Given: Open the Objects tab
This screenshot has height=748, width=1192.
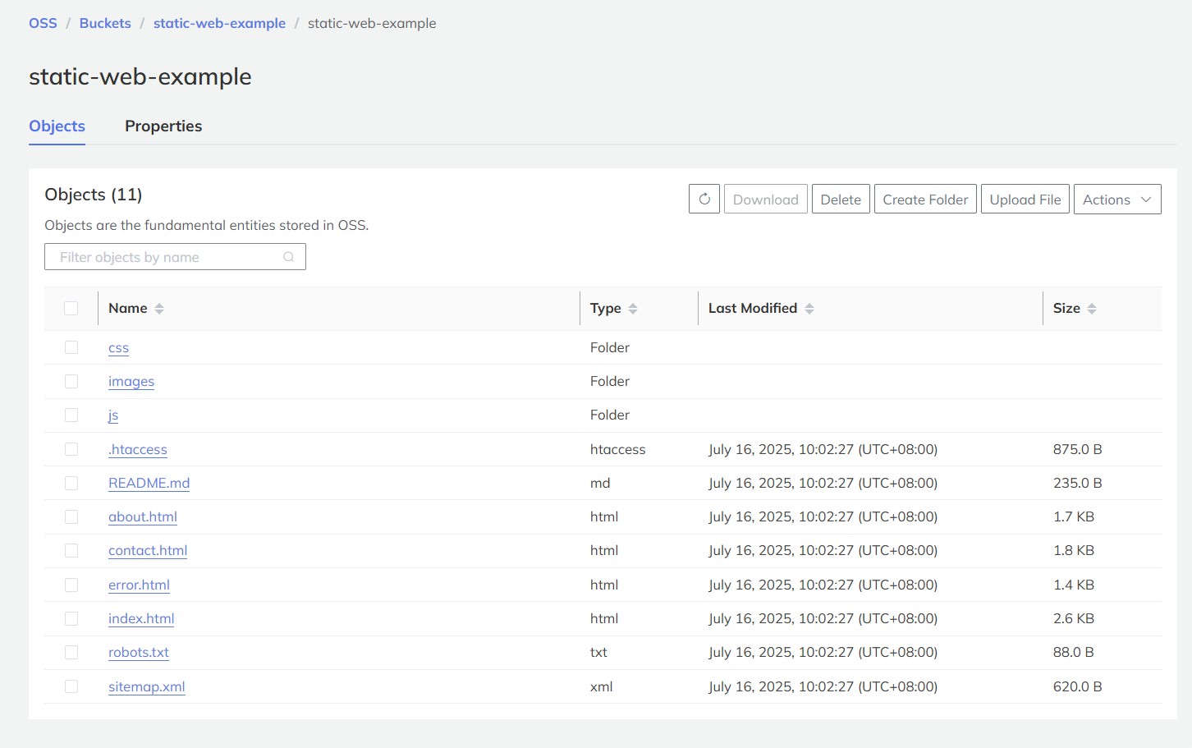Looking at the screenshot, I should (x=57, y=126).
